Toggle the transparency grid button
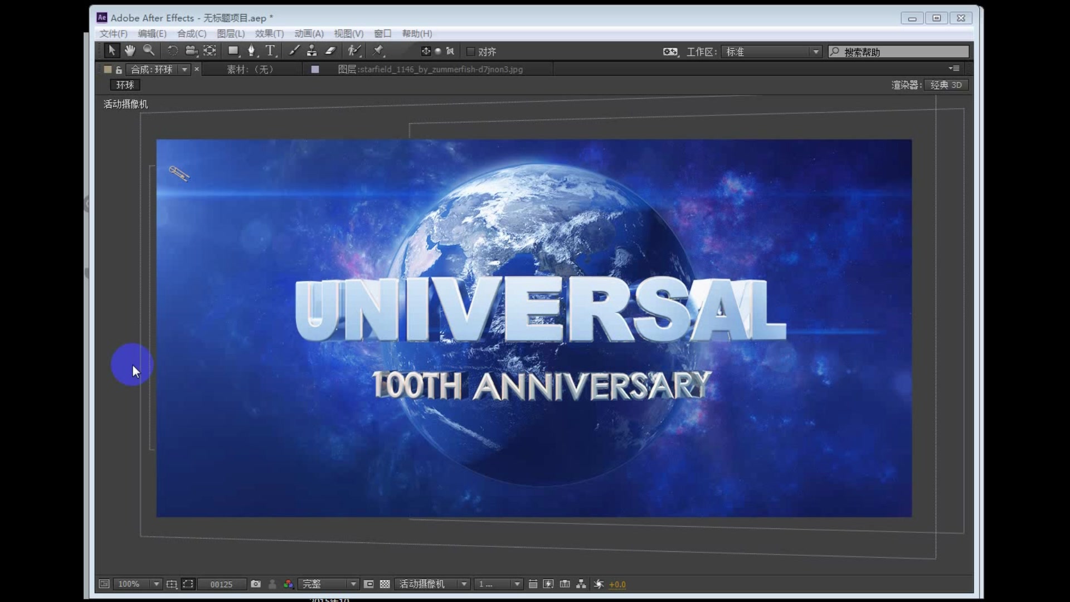The width and height of the screenshot is (1070, 602). [385, 584]
